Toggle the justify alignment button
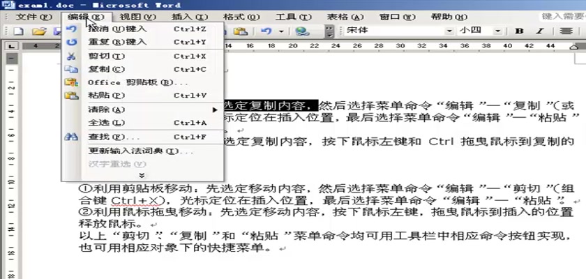 (x=566, y=31)
